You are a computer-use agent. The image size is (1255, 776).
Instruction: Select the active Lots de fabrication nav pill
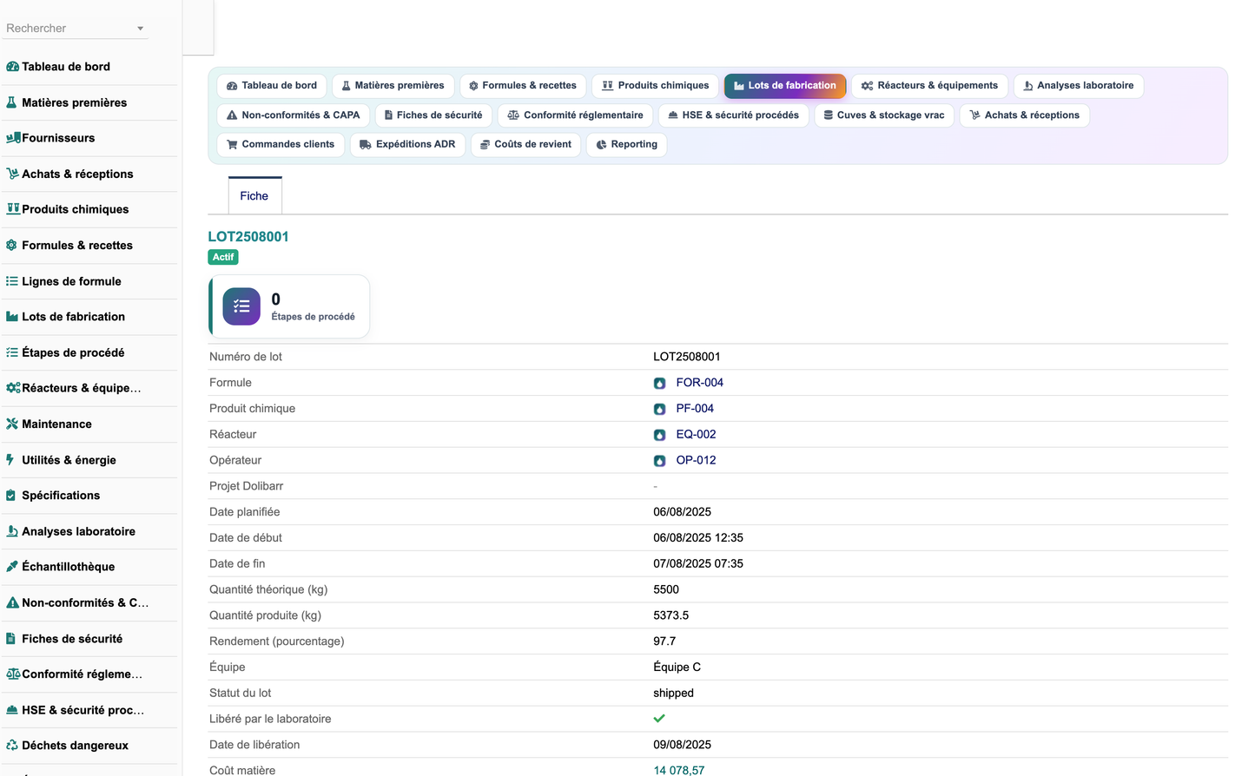pyautogui.click(x=785, y=86)
